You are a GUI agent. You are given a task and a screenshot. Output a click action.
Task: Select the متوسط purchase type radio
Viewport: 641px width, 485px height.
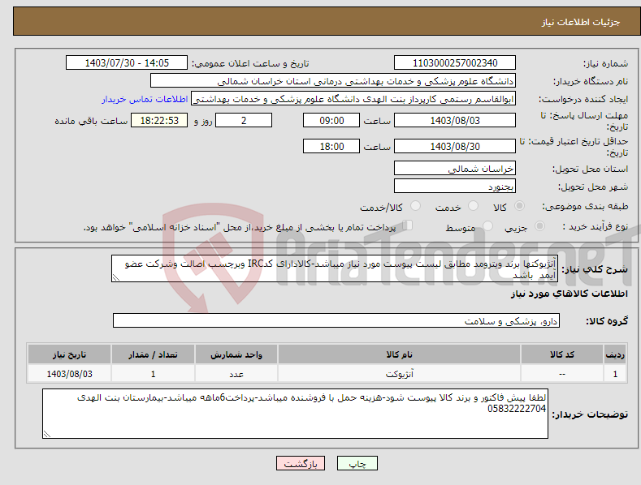(x=487, y=225)
